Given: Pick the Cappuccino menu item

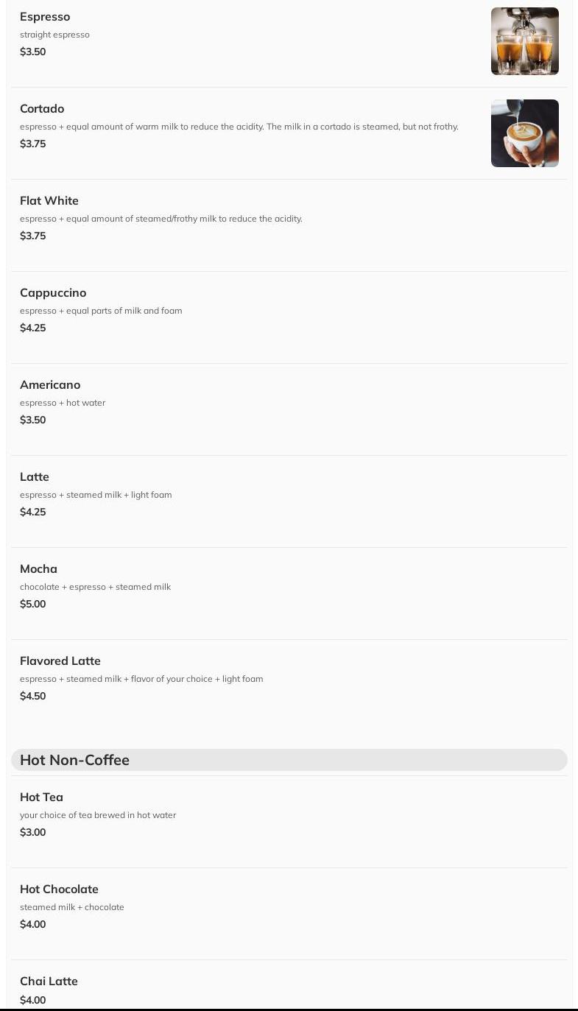Looking at the screenshot, I should tap(53, 293).
